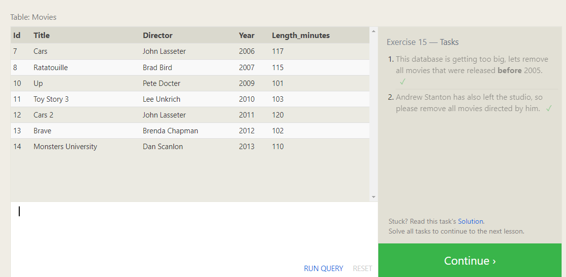
Task: Select the Director column header
Action: (x=158, y=36)
